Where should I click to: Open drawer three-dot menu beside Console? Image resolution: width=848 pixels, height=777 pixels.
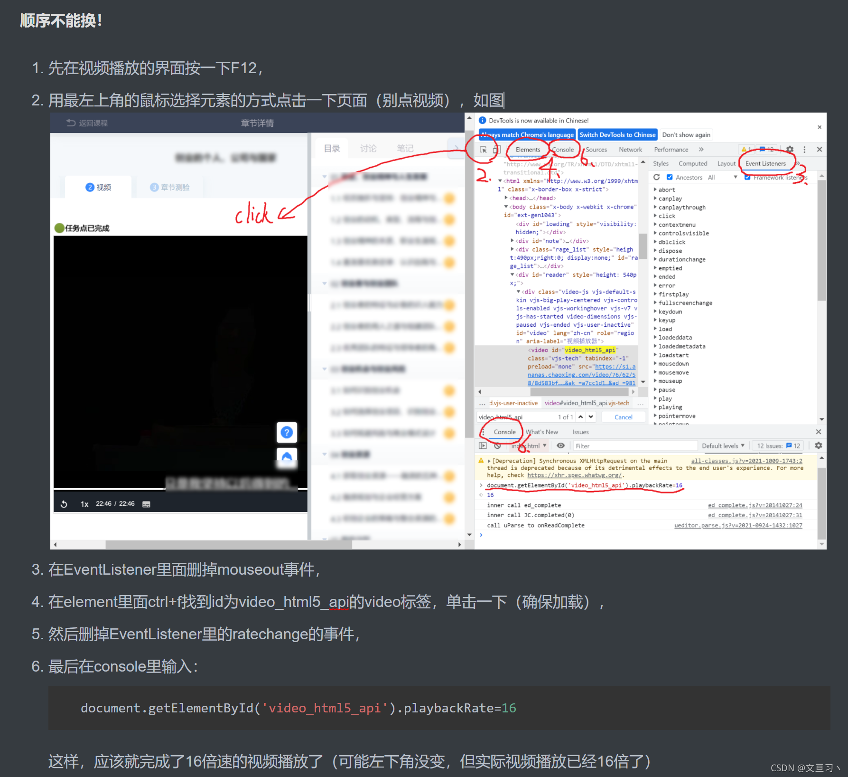tap(483, 432)
